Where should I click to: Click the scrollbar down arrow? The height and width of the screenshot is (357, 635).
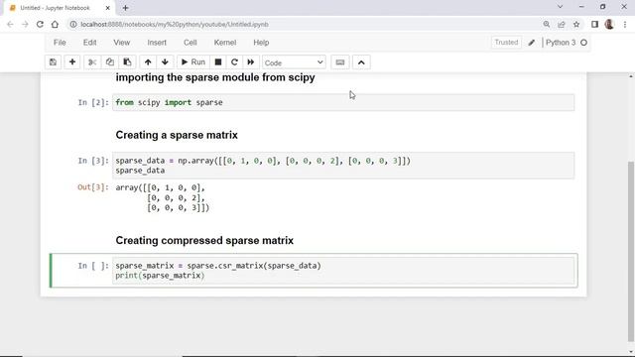pos(631,352)
